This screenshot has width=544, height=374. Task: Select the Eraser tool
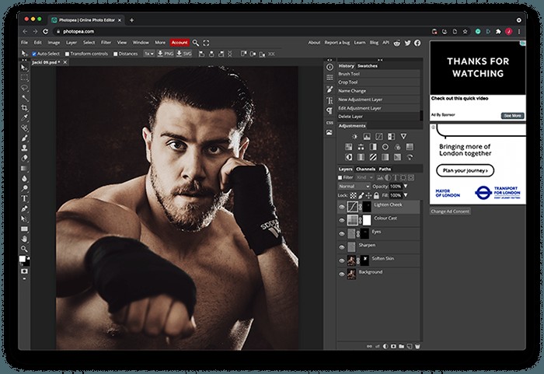24,158
